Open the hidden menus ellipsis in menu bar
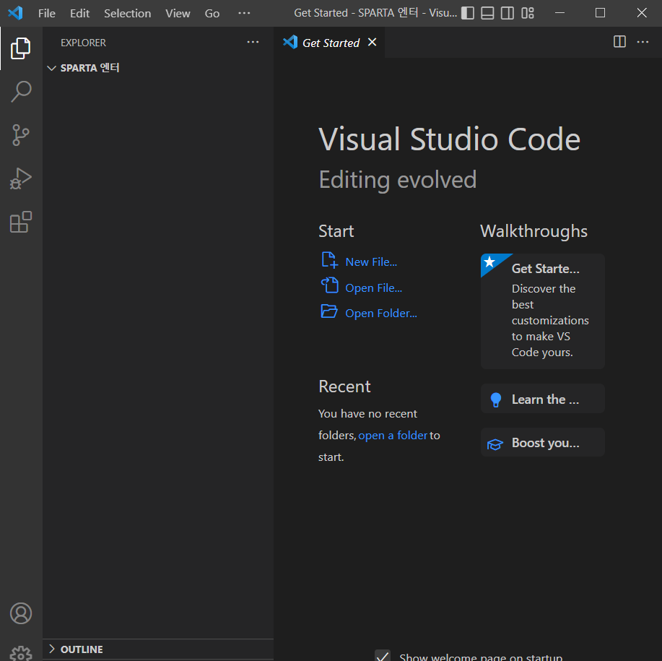 (x=244, y=14)
